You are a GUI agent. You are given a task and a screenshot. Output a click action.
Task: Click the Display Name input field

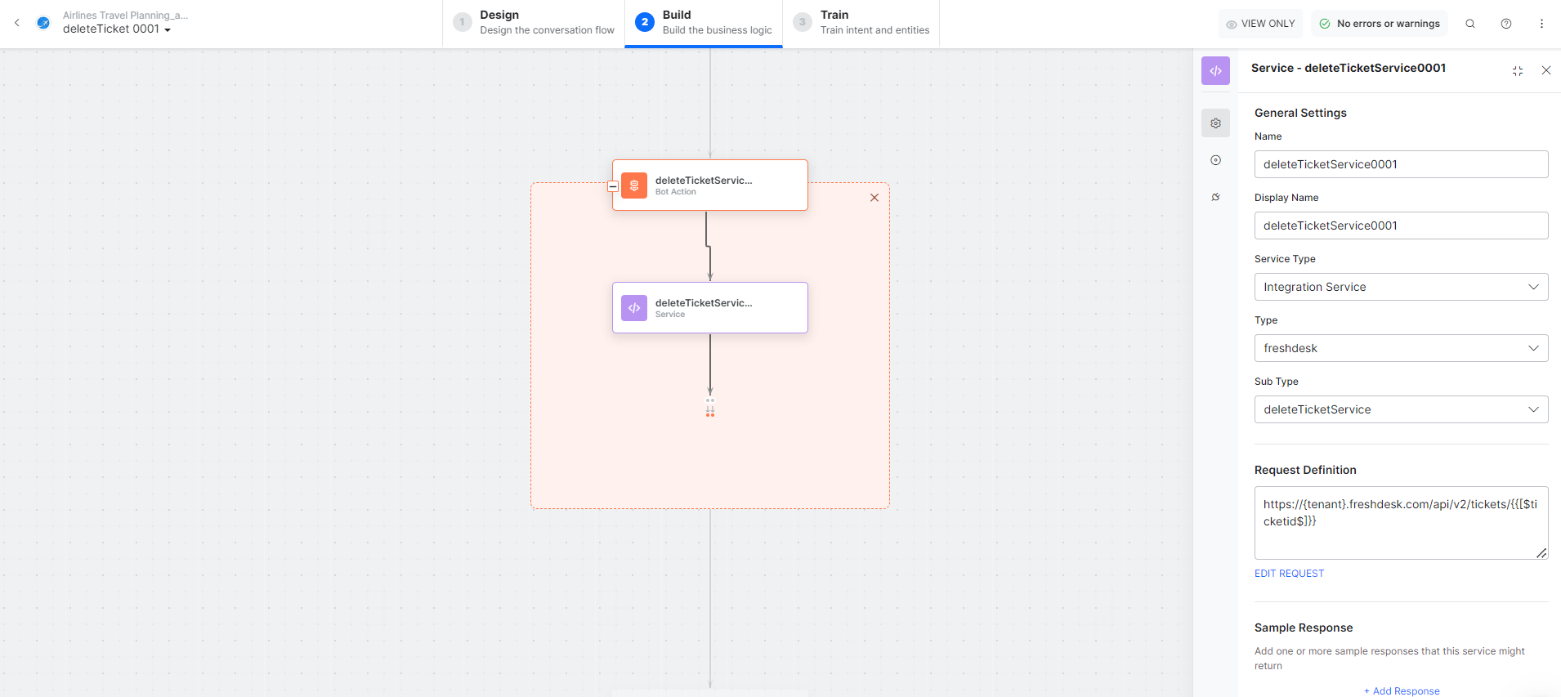[x=1400, y=226]
